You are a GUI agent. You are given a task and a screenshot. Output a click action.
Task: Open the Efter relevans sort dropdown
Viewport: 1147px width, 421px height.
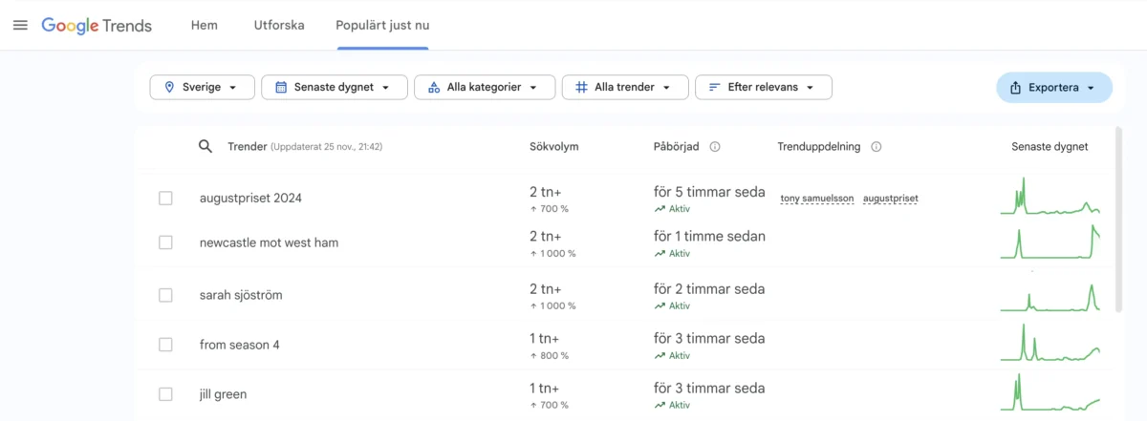(764, 87)
